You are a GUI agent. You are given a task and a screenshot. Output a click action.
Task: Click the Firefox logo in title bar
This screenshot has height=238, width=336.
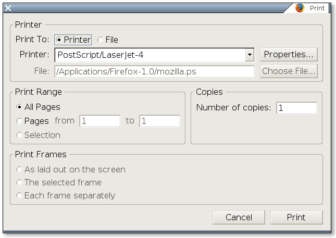click(300, 8)
